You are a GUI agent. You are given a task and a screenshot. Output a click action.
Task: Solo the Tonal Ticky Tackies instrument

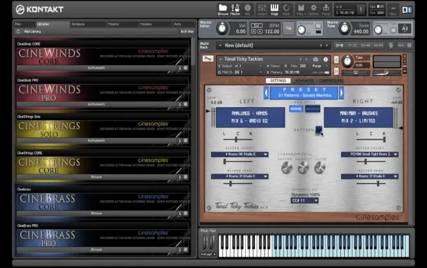pyautogui.click(x=336, y=59)
